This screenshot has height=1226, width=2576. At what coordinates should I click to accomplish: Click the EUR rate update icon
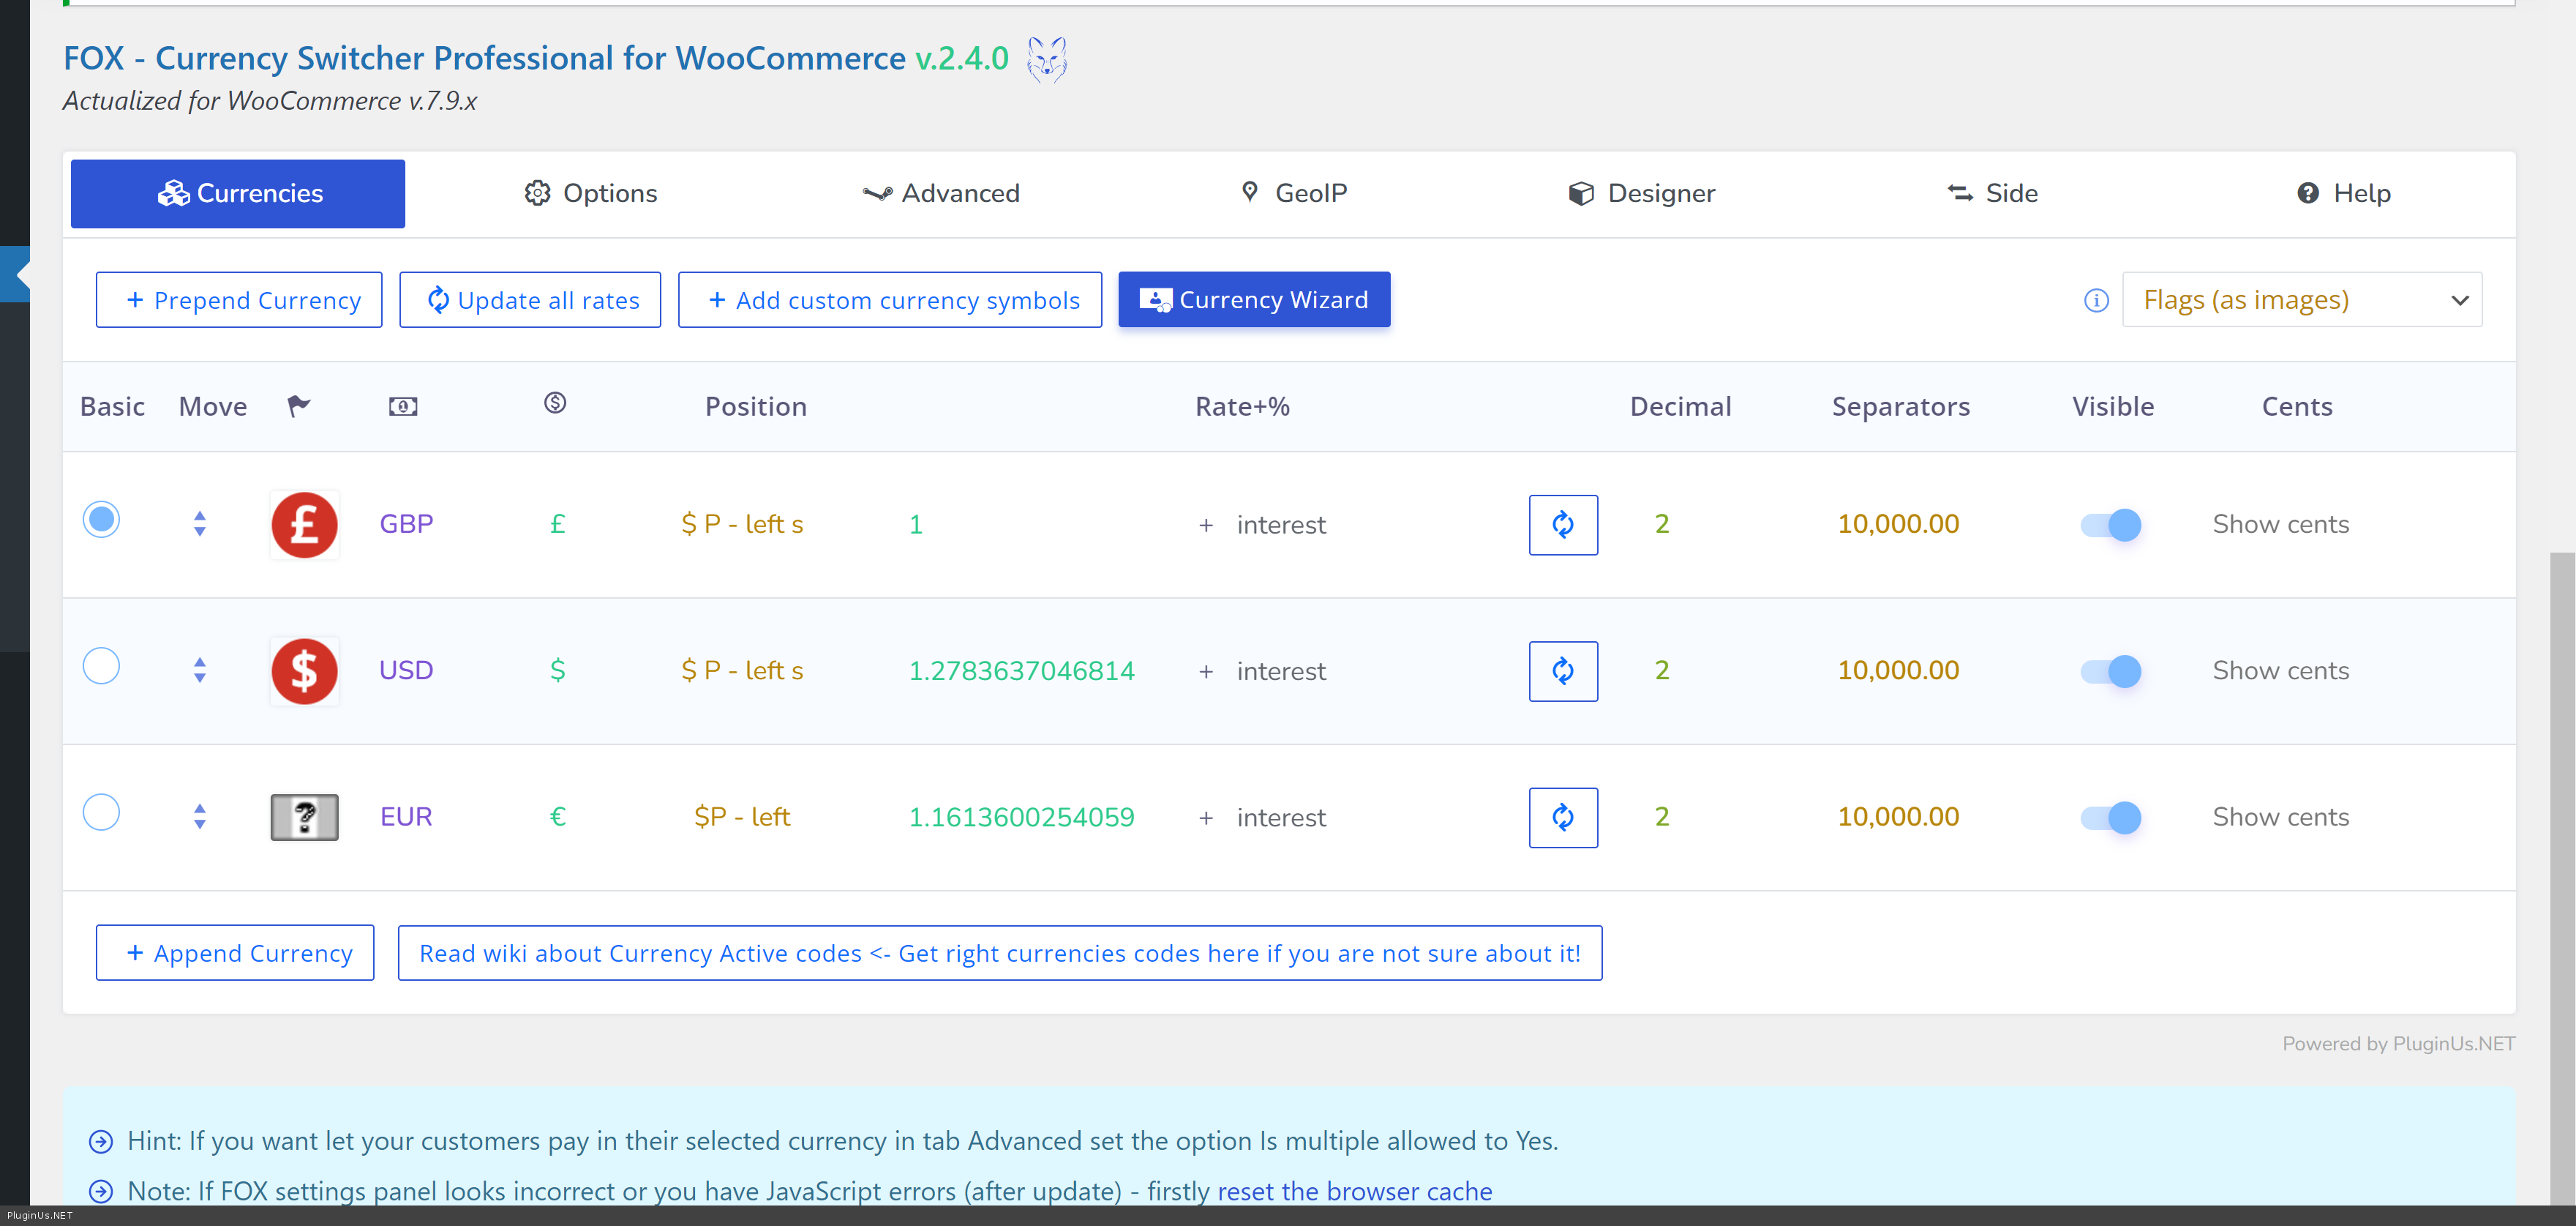click(x=1562, y=817)
